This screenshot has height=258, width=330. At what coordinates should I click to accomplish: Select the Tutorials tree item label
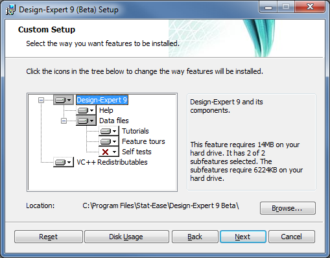[136, 131]
